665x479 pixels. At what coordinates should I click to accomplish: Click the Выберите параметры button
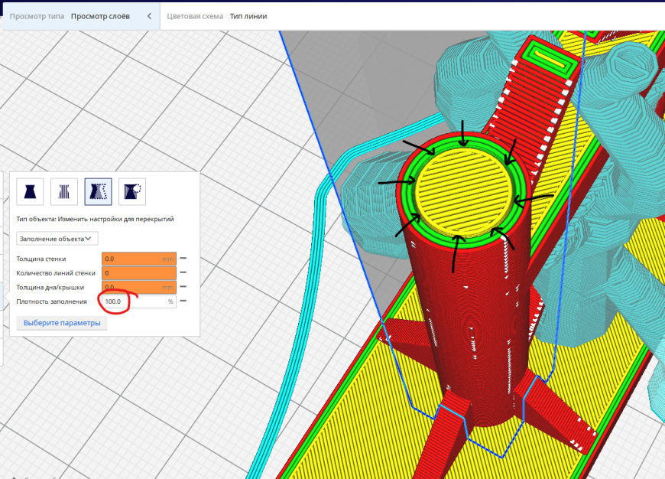tap(62, 323)
